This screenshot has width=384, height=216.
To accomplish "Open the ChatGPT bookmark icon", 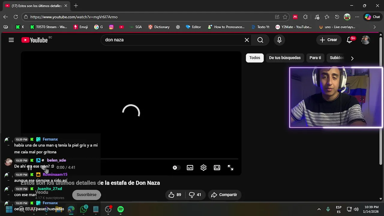I will point(178,27).
